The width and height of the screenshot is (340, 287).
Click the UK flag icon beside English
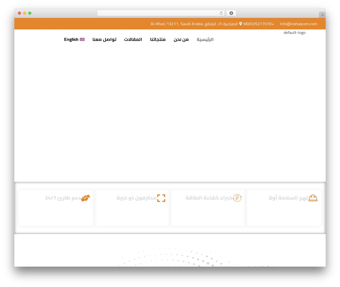coord(82,39)
